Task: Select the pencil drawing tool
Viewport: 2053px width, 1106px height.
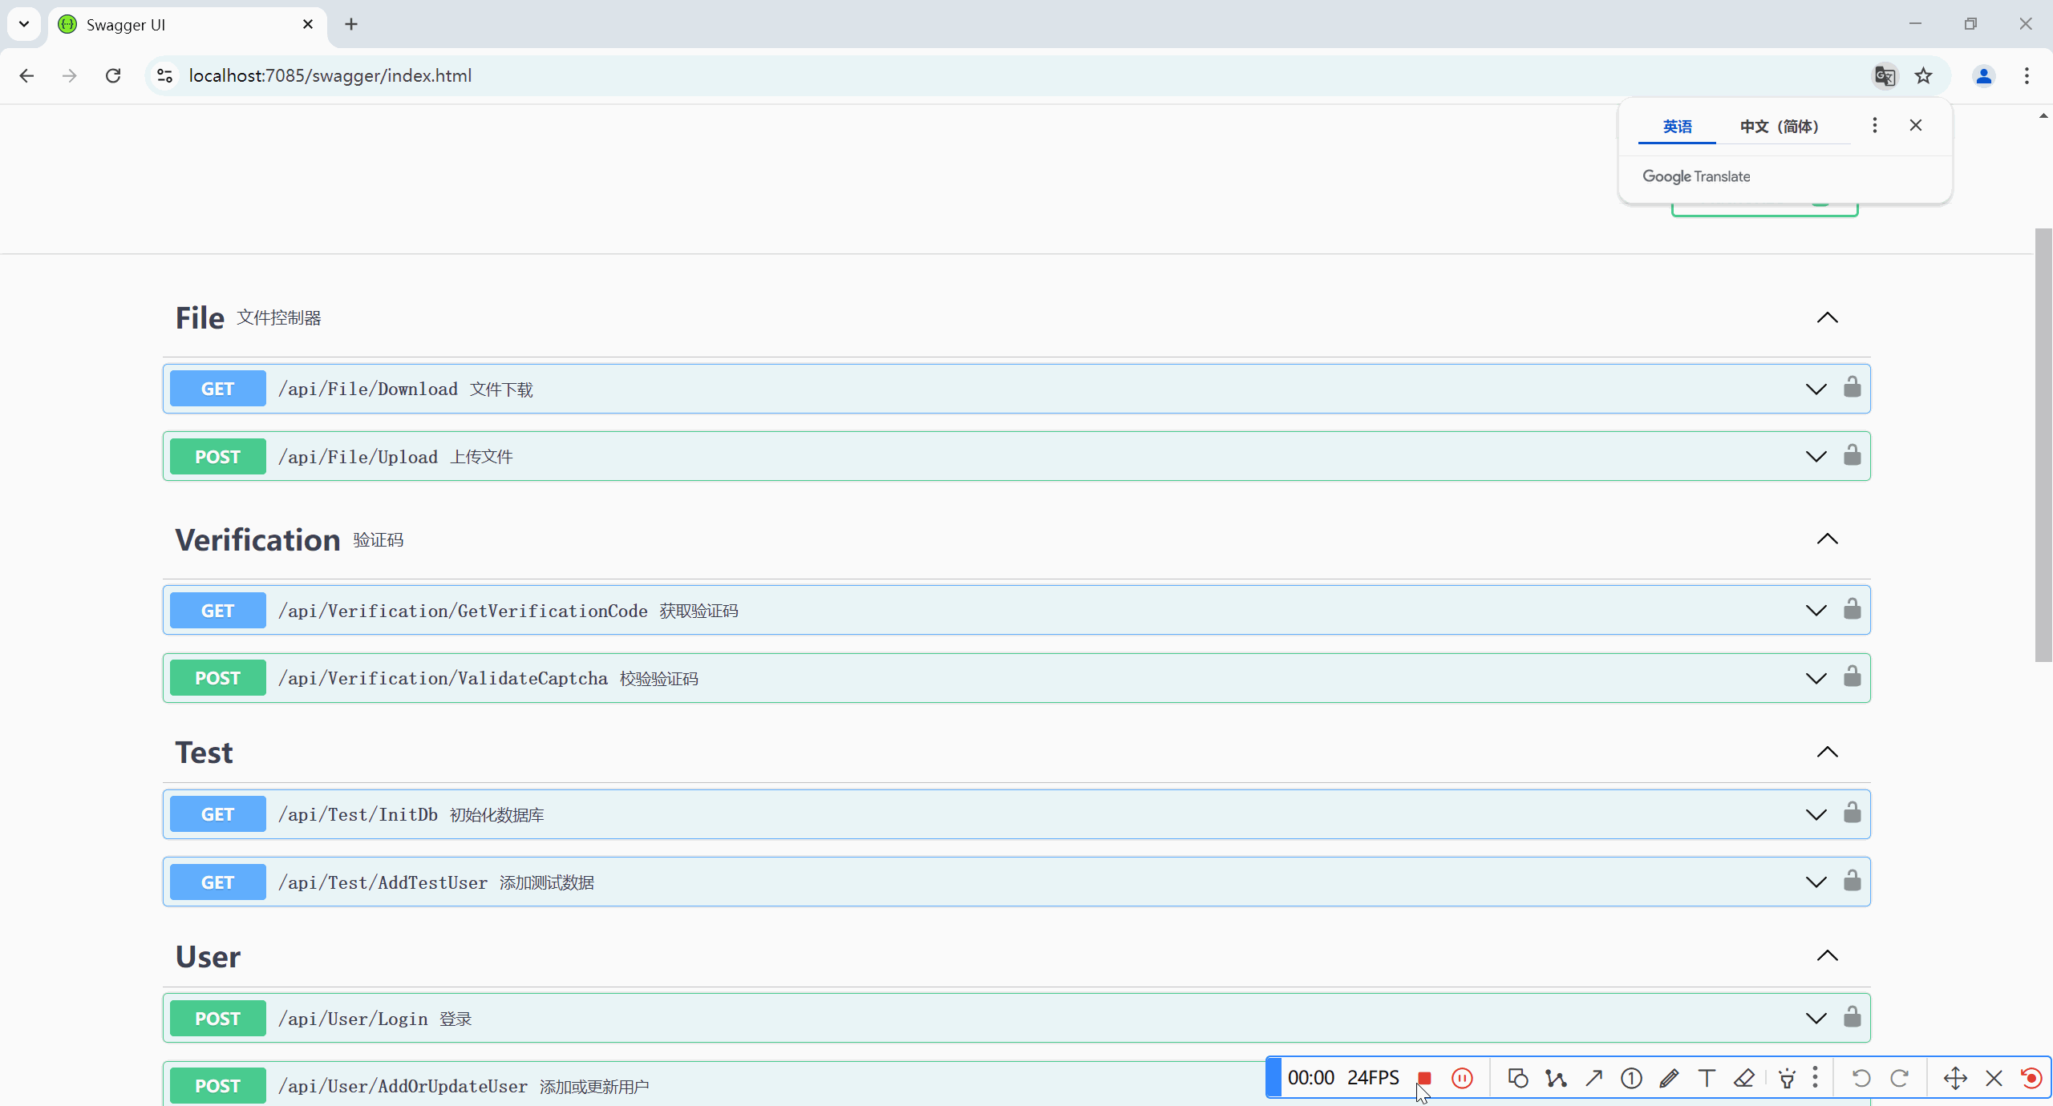Action: pos(1669,1078)
